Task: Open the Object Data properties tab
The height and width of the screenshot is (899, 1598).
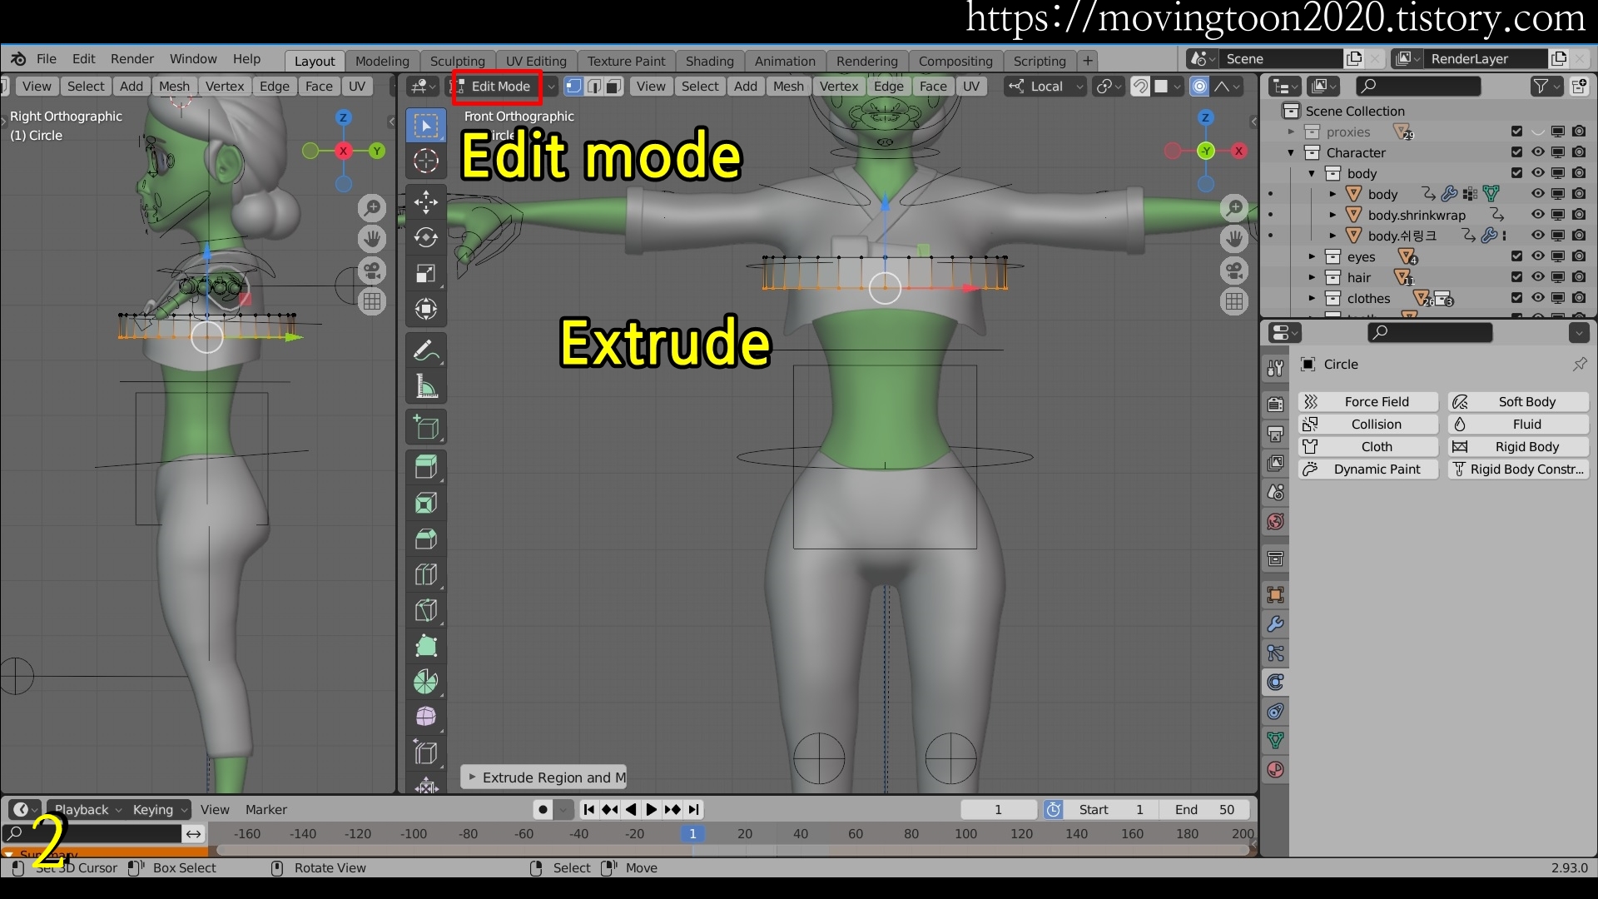Action: [1275, 740]
